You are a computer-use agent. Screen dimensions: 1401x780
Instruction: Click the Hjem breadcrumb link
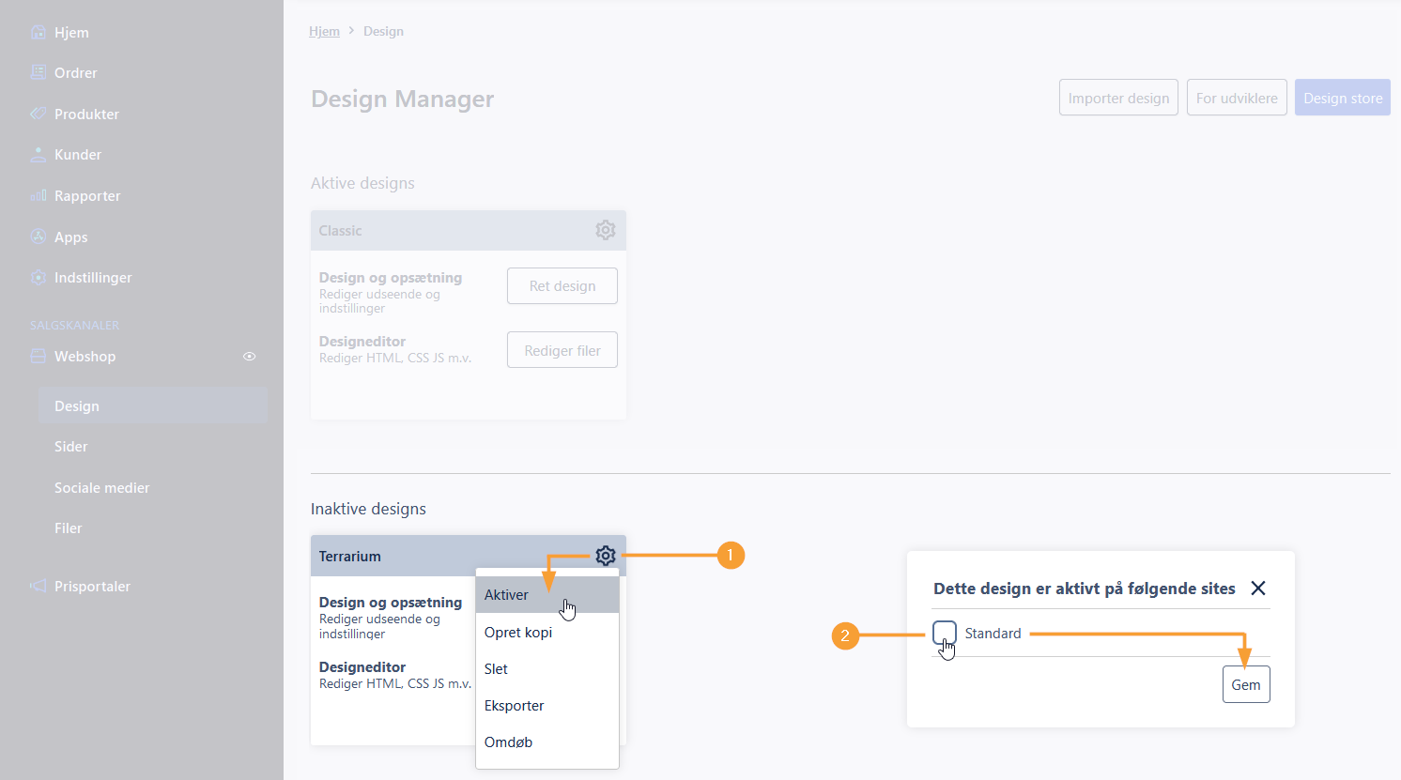tap(324, 31)
